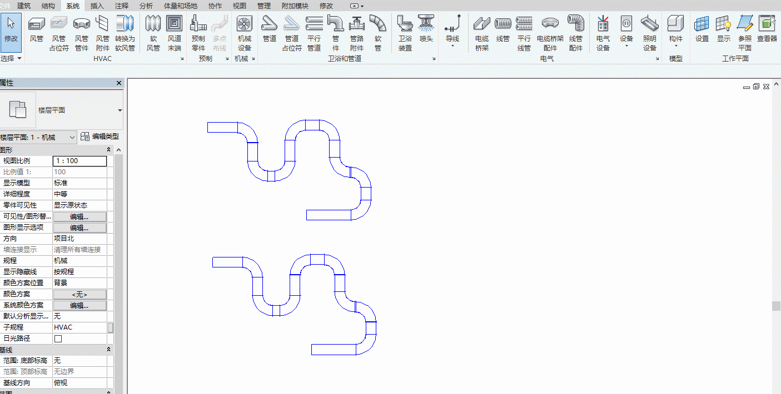This screenshot has height=394, width=781.
Task: Choose the 平行线管 parallel conduits tool
Action: (x=524, y=32)
